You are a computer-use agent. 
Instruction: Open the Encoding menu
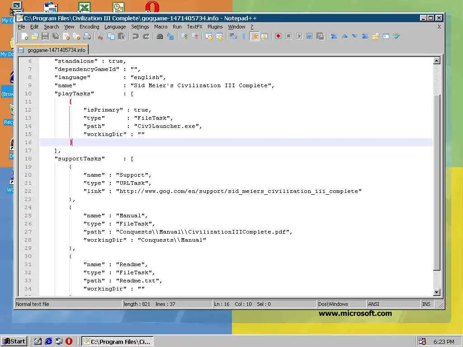click(89, 27)
